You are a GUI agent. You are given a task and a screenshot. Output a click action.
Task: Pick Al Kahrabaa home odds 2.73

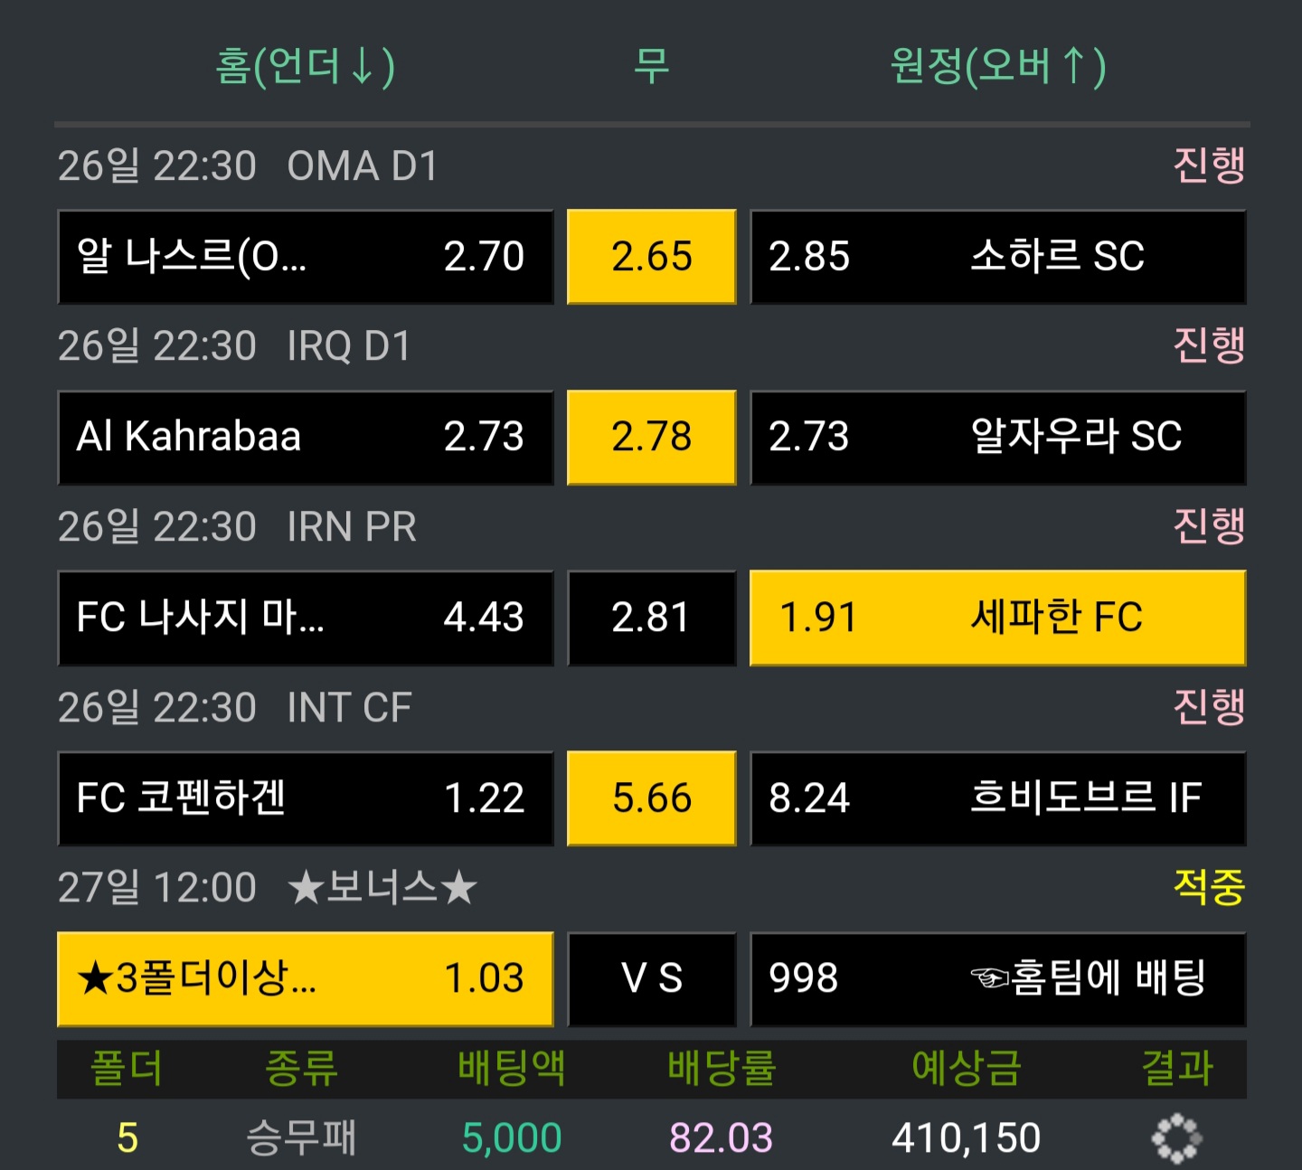306,438
